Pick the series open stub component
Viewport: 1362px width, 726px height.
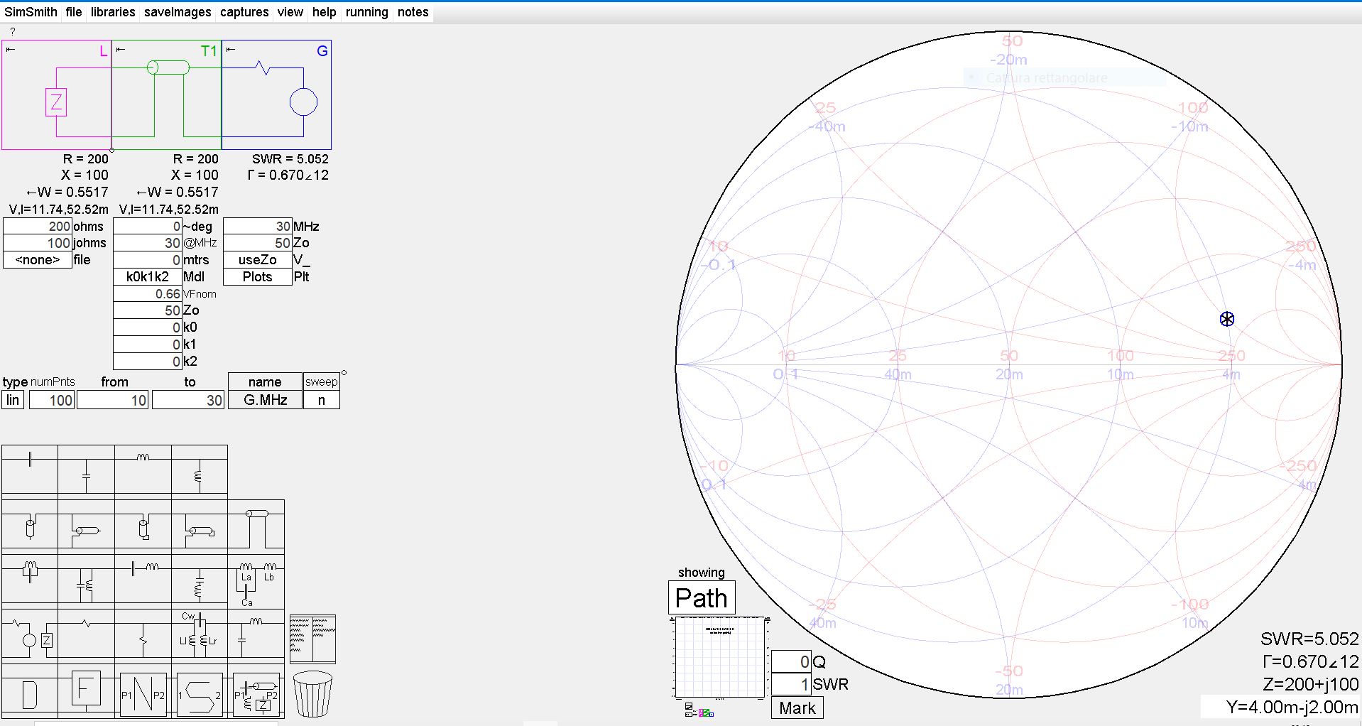coord(30,526)
